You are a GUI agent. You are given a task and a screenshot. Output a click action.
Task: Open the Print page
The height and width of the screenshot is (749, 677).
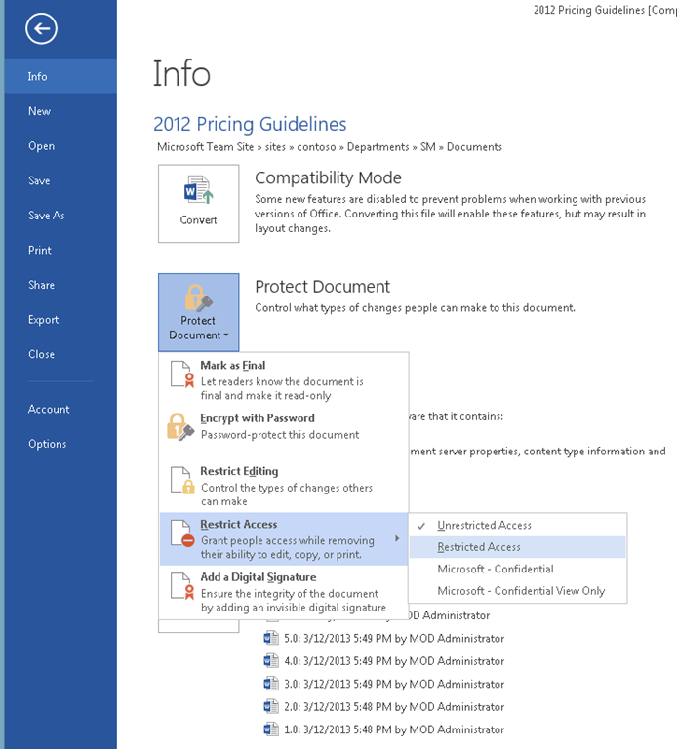tap(60, 250)
